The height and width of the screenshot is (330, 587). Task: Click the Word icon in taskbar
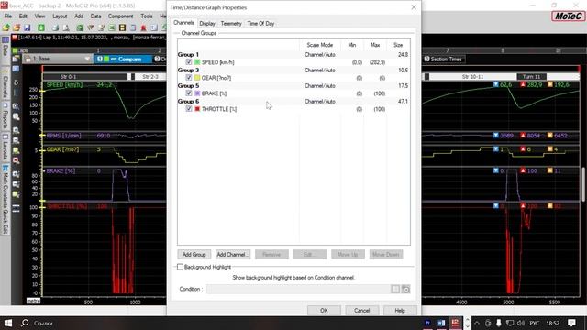(441, 323)
